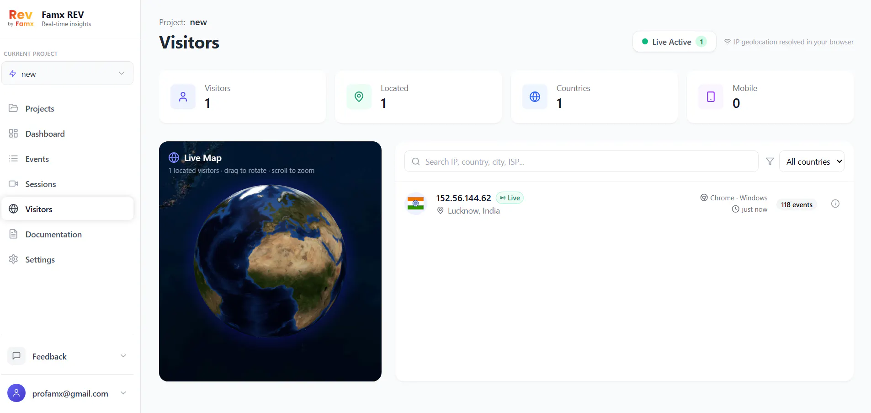
Task: Click the gear icon beside Settings
Action: click(13, 259)
